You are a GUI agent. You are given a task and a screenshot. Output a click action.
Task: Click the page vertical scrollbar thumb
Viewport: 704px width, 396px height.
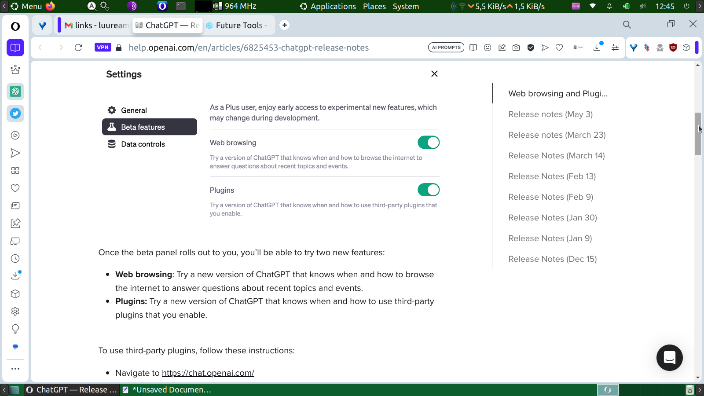click(x=698, y=134)
